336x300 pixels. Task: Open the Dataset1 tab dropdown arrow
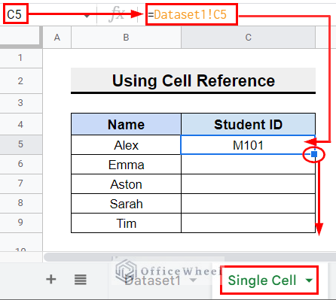[193, 280]
